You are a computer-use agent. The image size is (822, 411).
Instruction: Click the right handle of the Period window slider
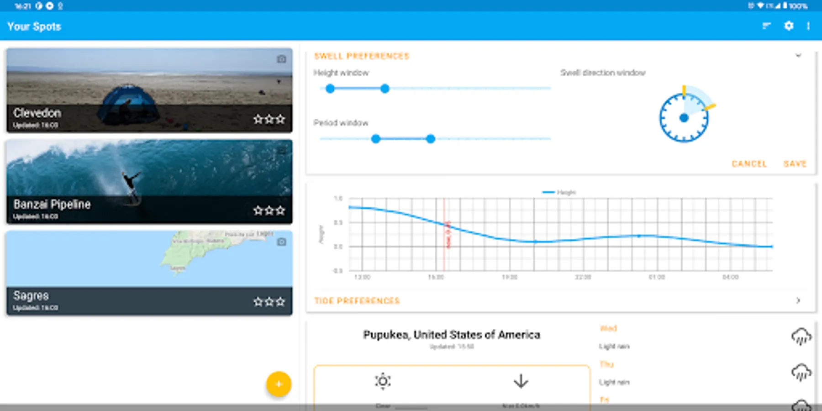pos(431,139)
